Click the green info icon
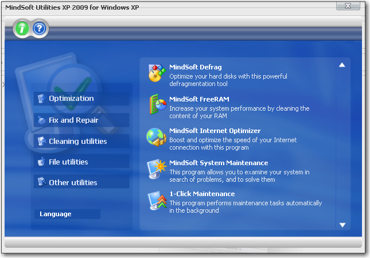Image resolution: width=370 pixels, height=258 pixels. coord(22,29)
